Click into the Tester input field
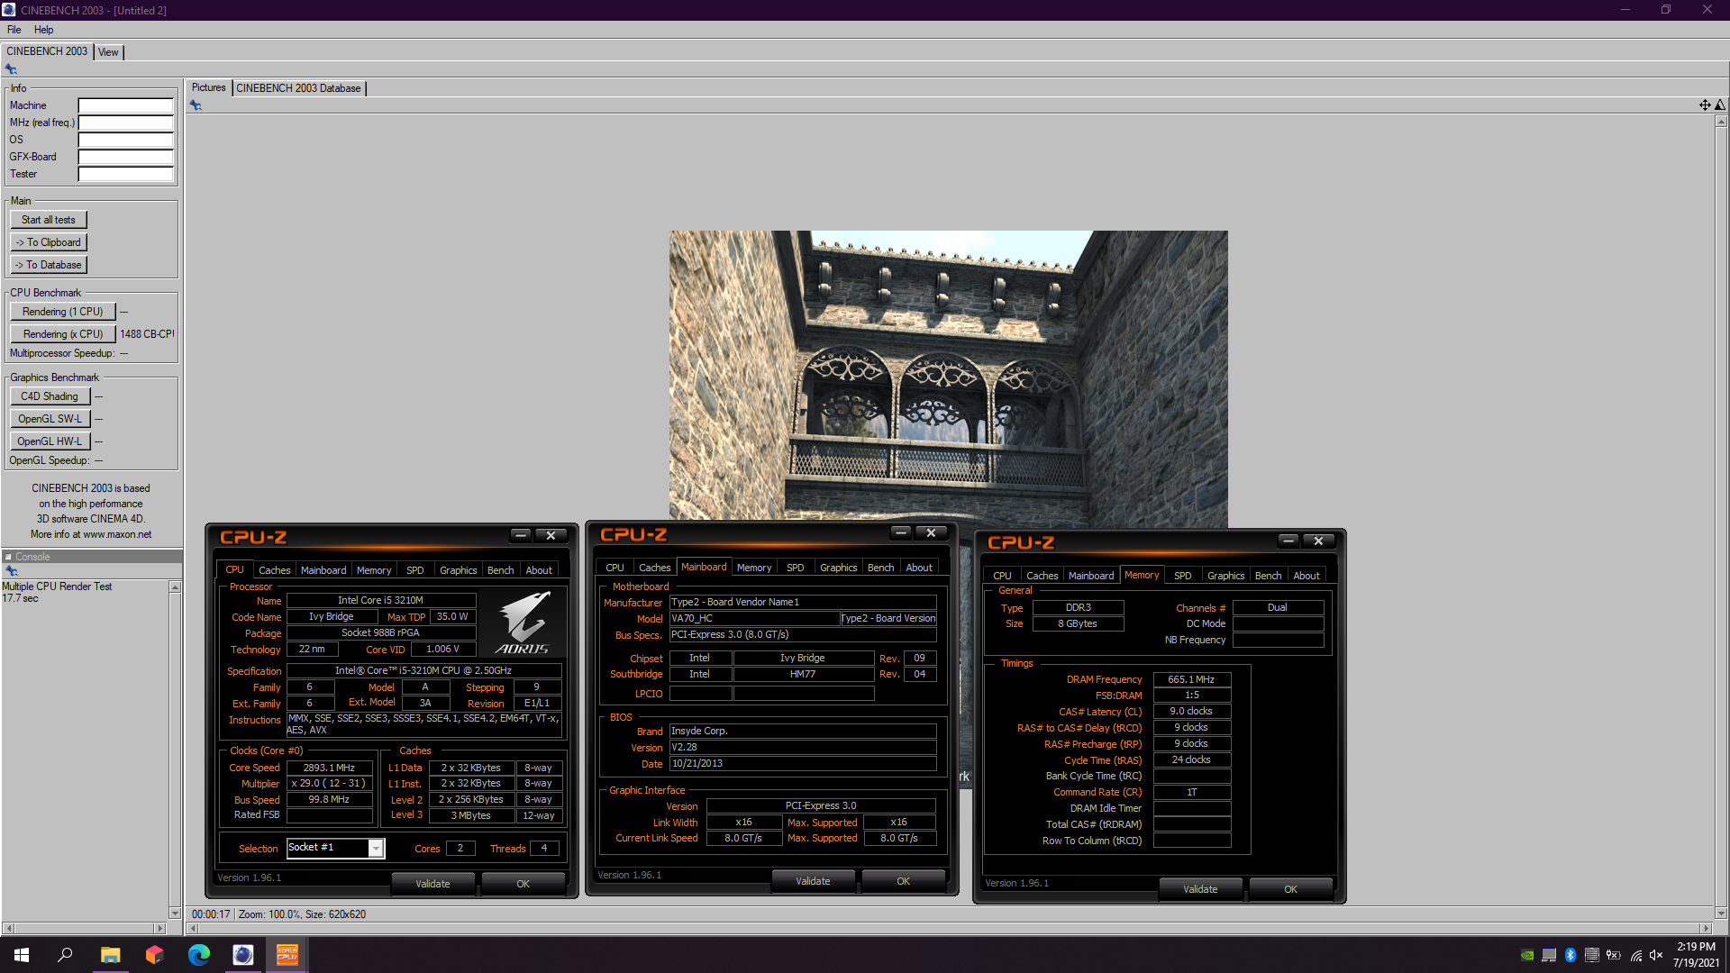The image size is (1730, 973). click(125, 174)
